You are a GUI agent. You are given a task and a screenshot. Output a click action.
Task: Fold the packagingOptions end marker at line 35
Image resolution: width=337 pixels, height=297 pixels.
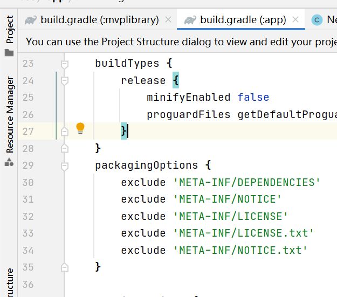point(65,267)
